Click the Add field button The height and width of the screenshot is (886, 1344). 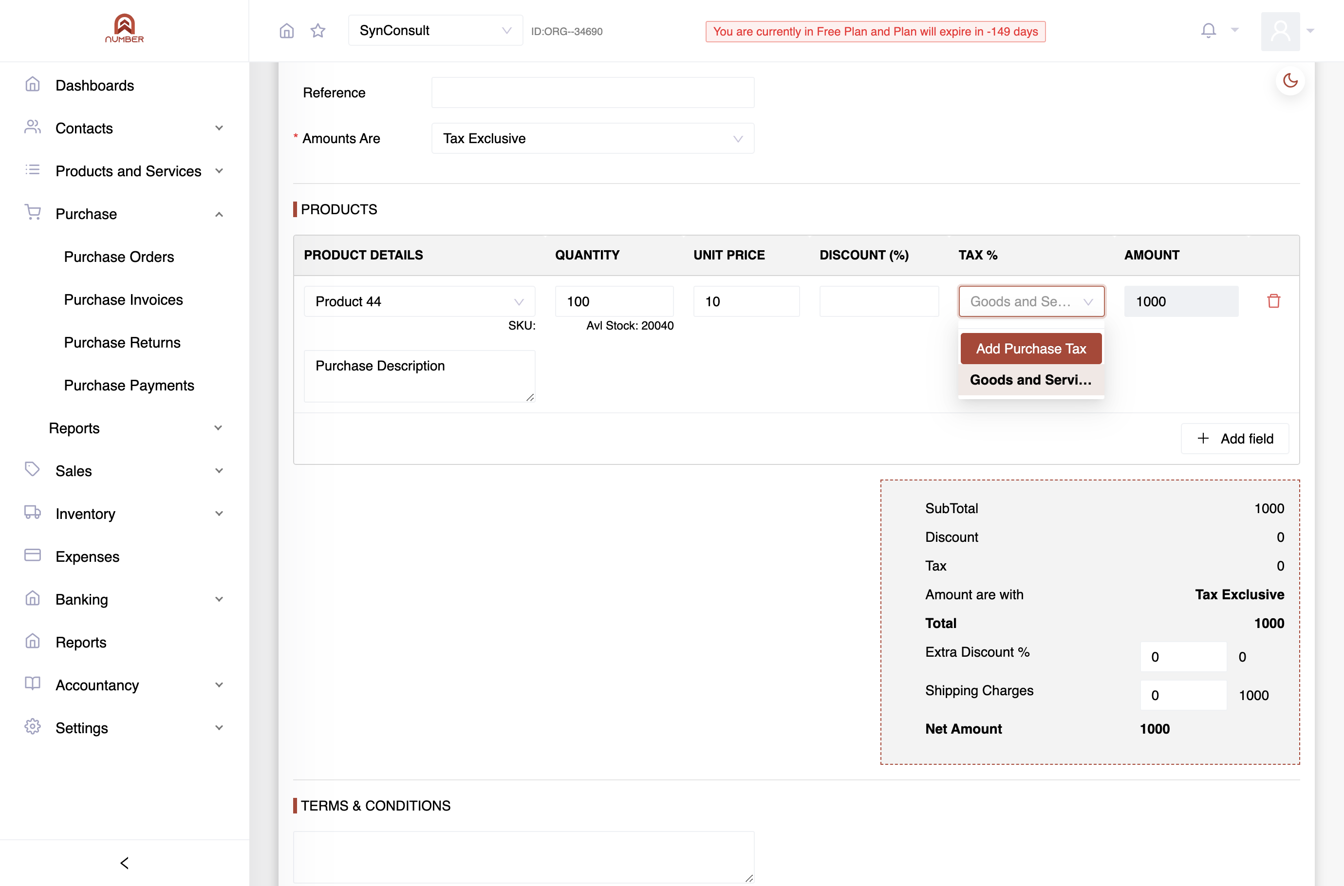tap(1235, 439)
